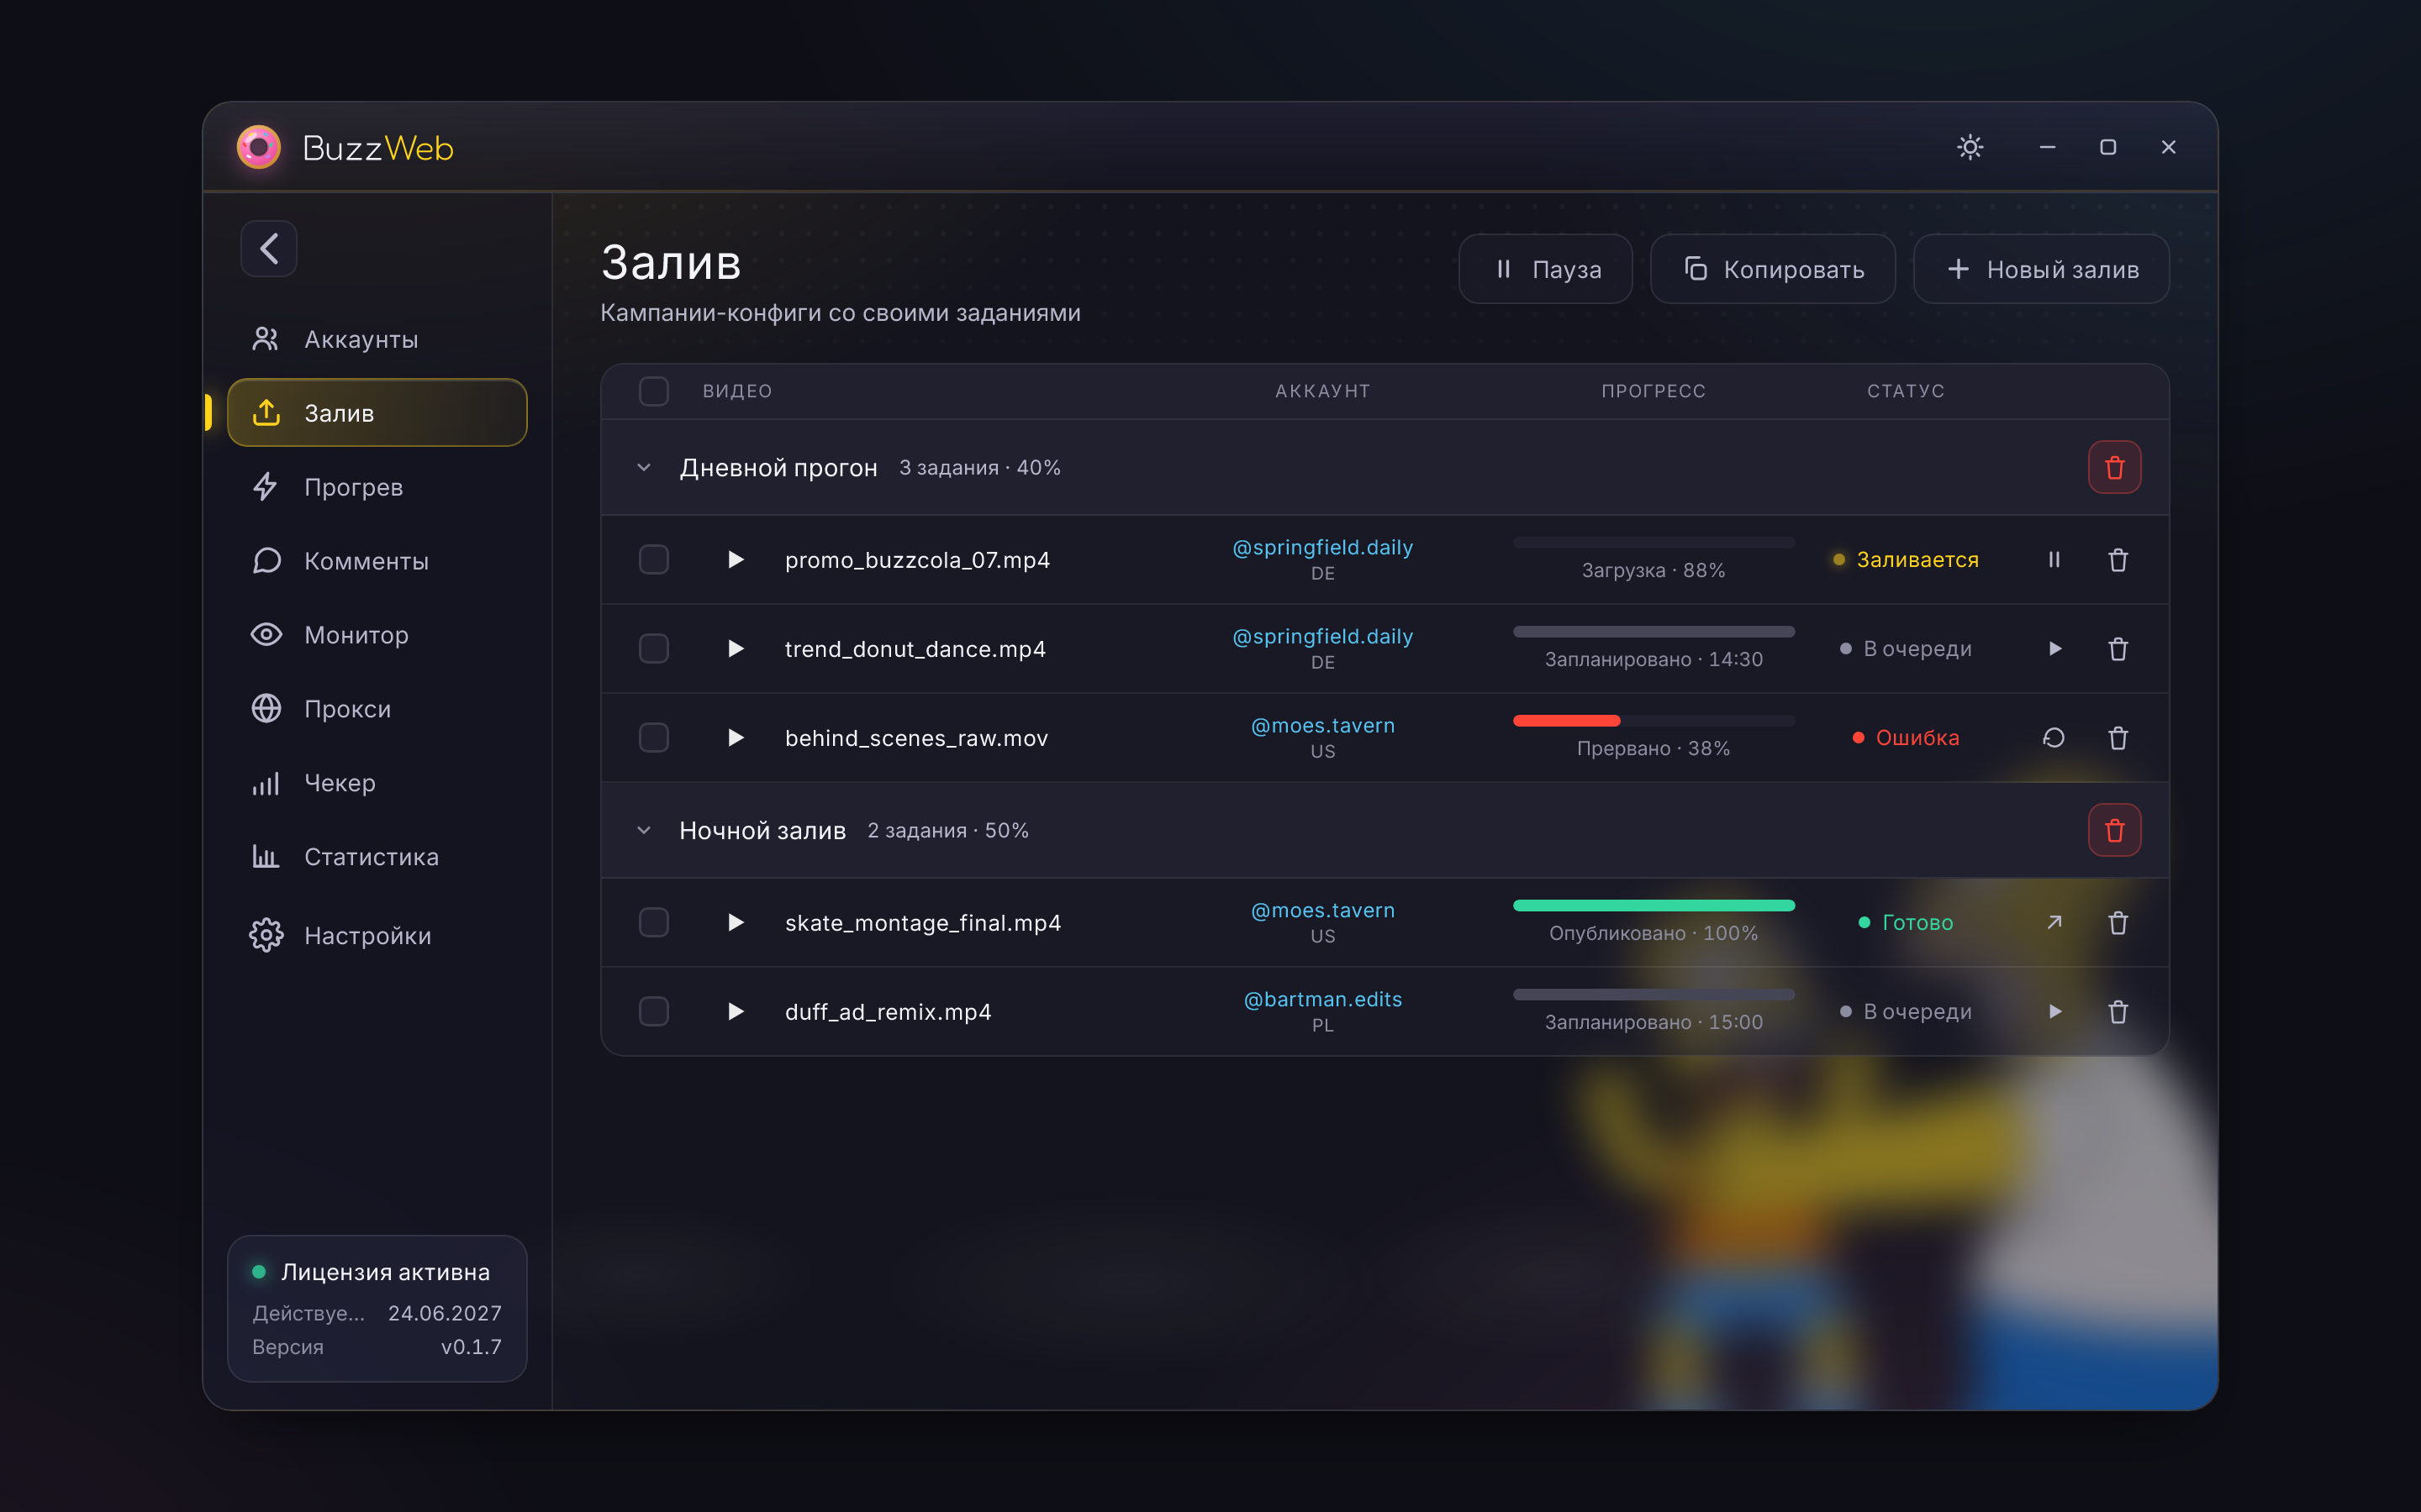Retry the failed behind_scenes_raw.mov task

[2054, 738]
